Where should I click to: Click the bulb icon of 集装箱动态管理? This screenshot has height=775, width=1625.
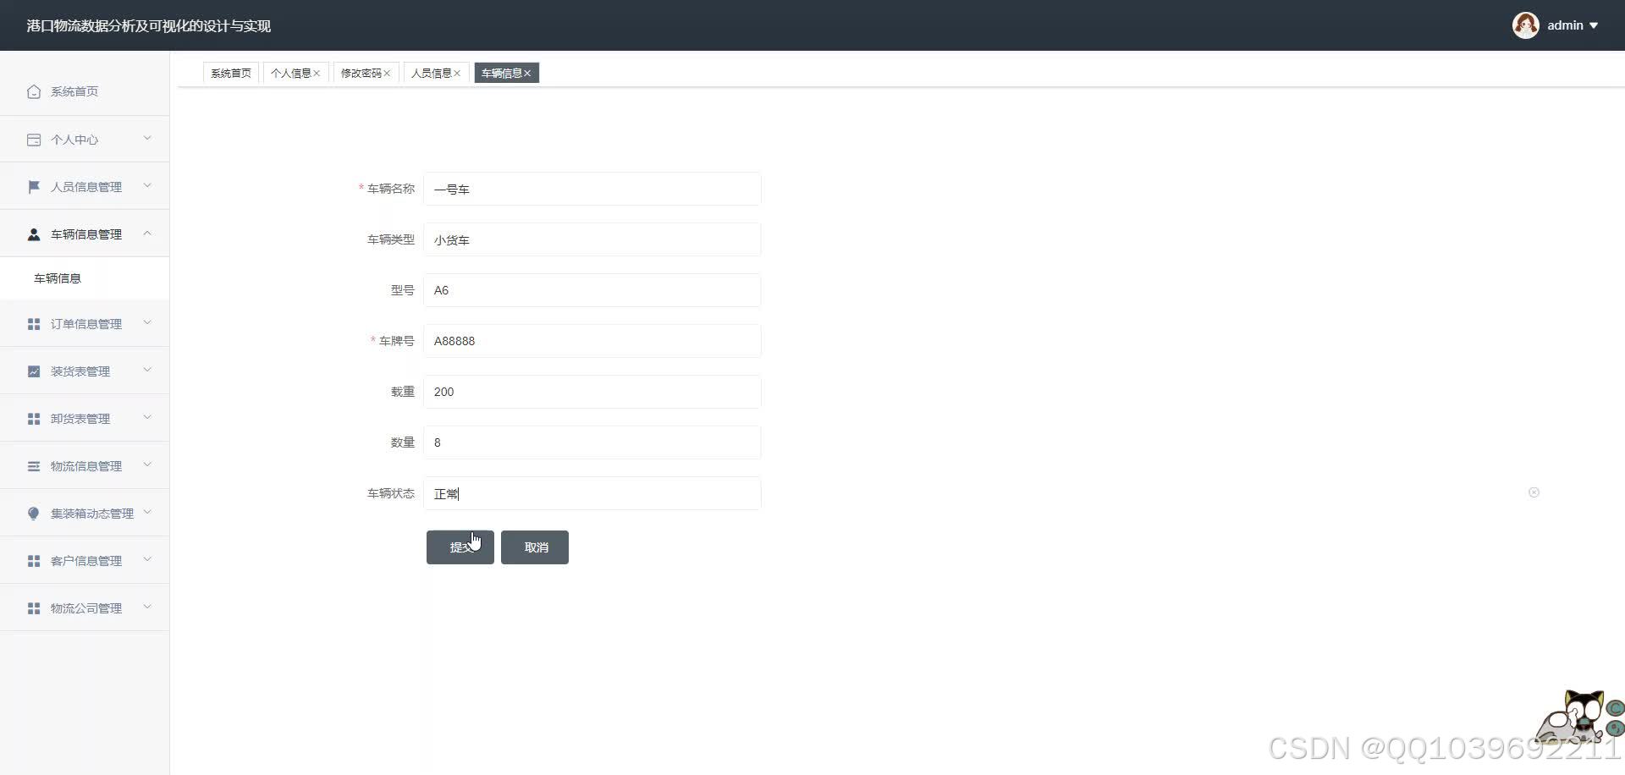[x=34, y=514]
